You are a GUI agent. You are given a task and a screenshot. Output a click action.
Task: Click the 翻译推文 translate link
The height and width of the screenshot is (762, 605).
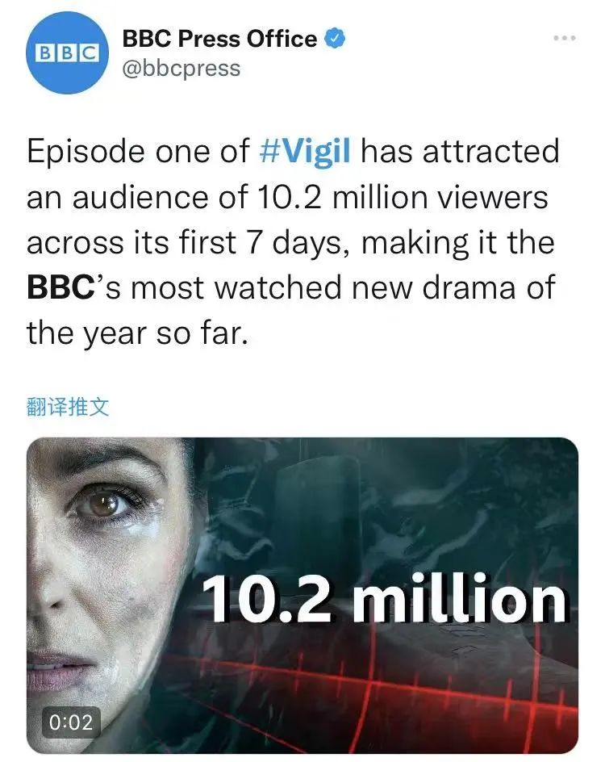pyautogui.click(x=68, y=408)
